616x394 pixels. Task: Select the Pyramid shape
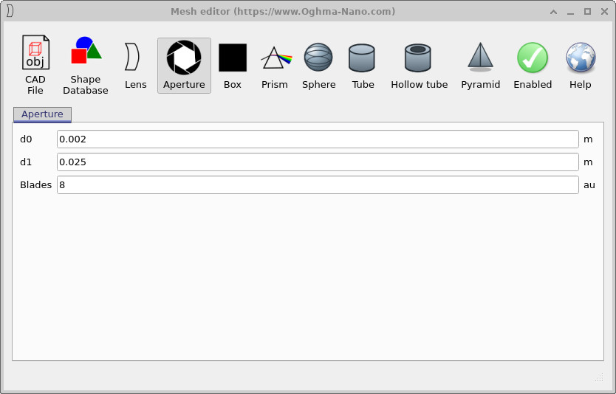coord(481,65)
